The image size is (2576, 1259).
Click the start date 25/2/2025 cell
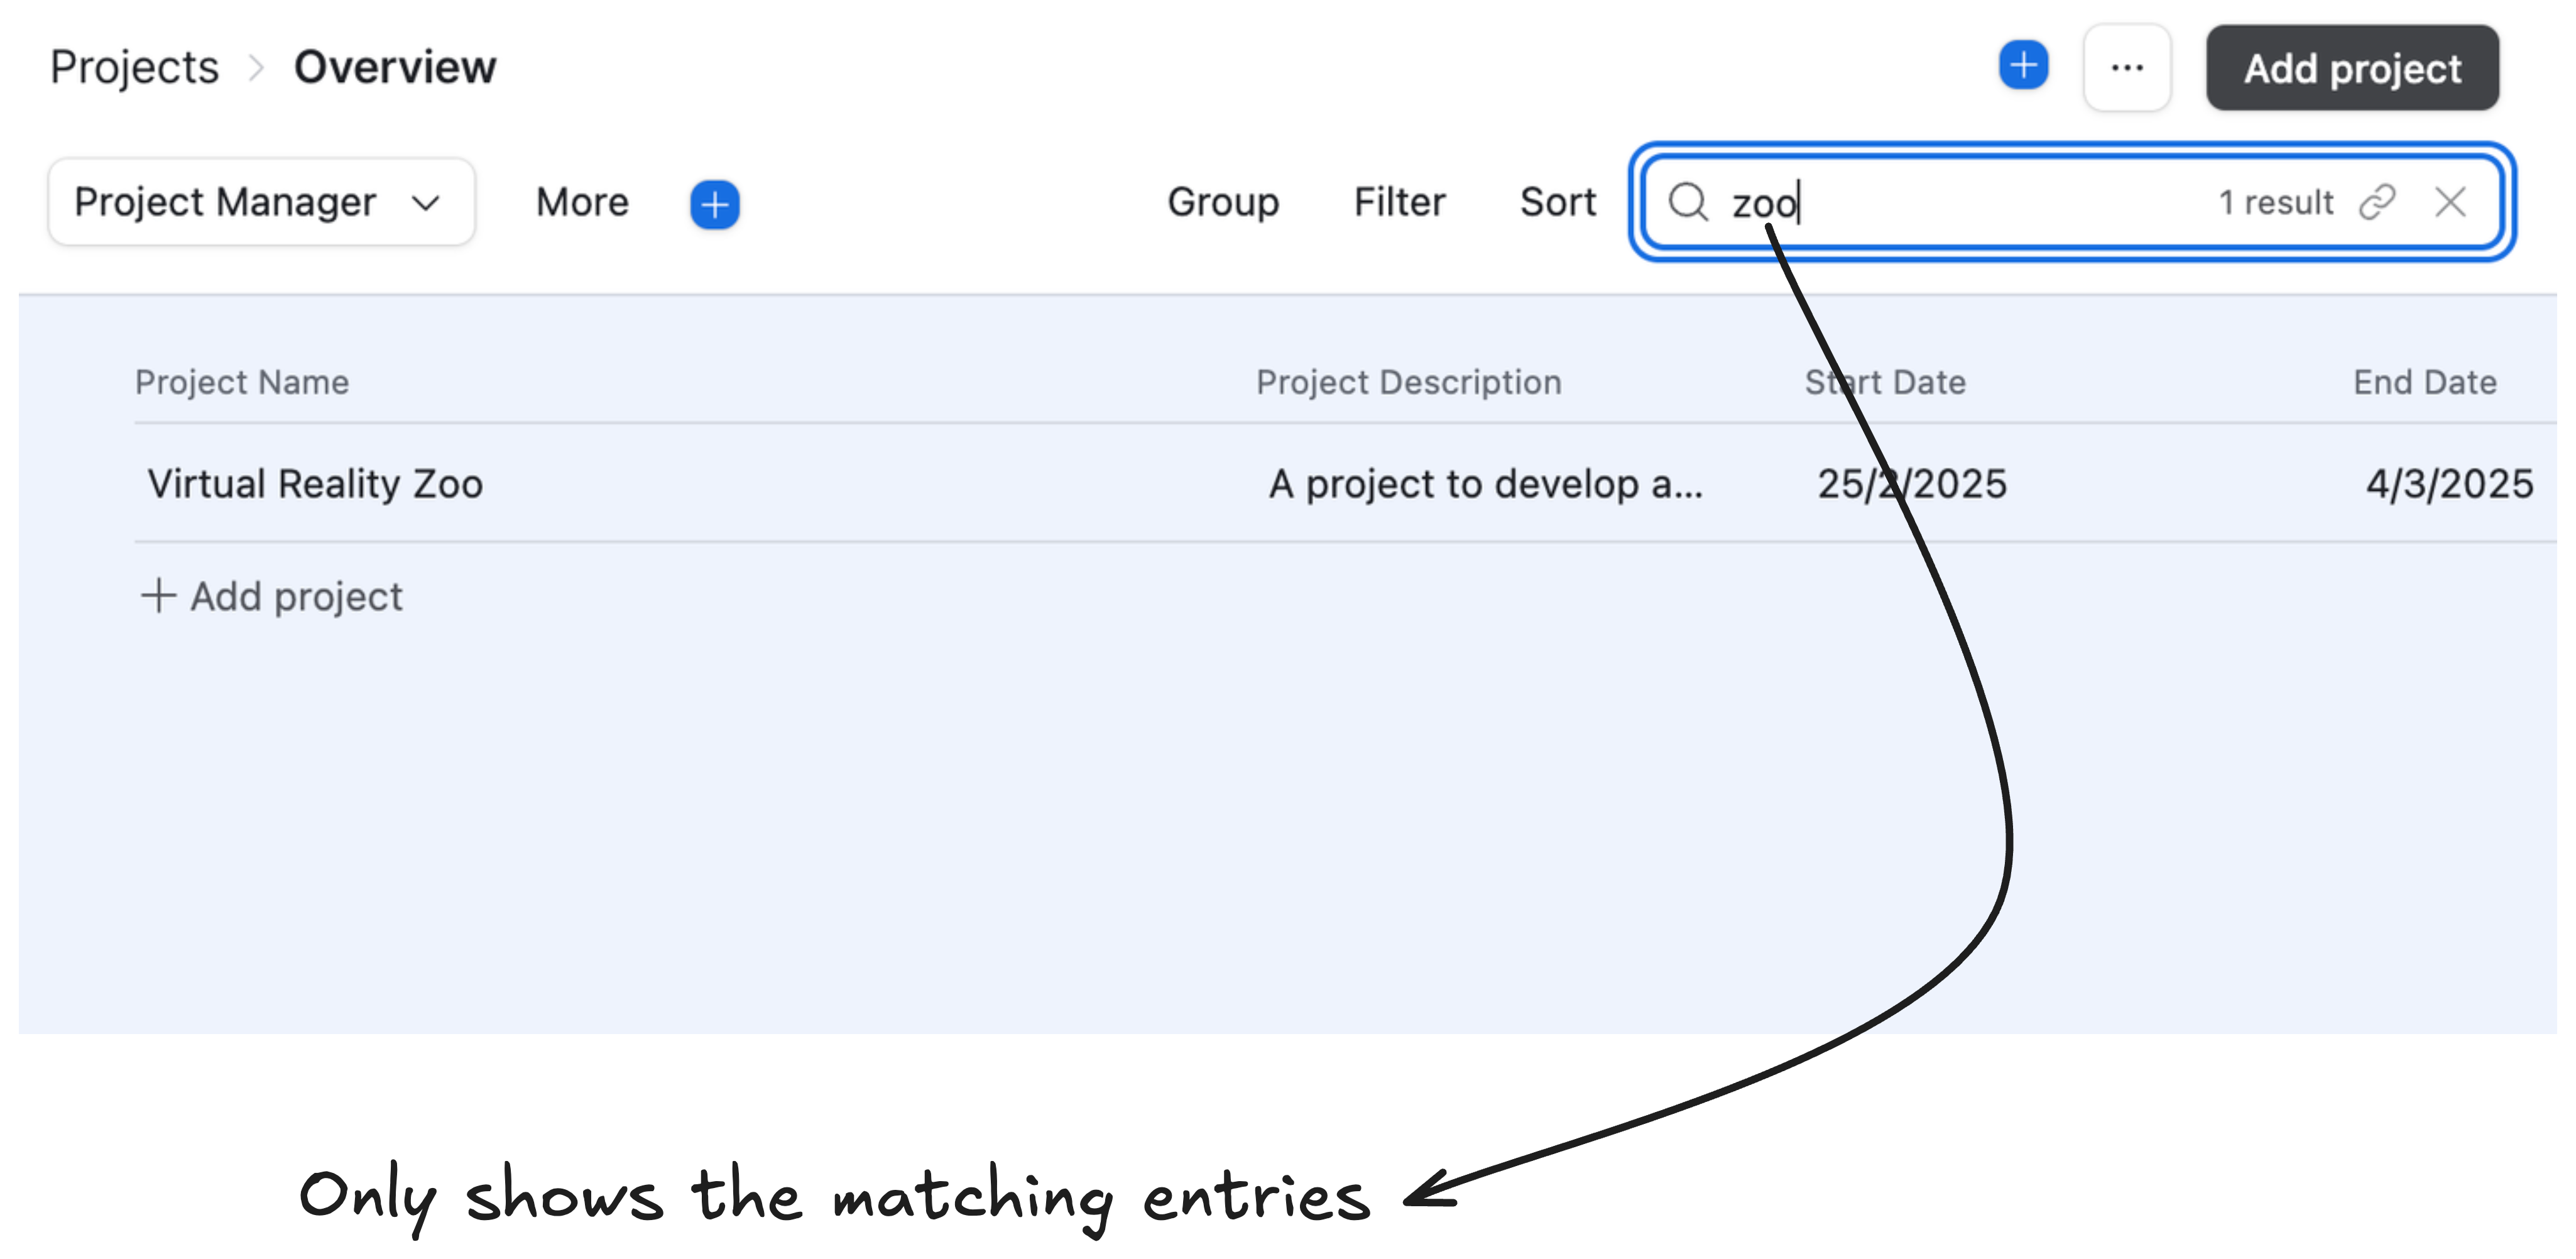[x=1911, y=484]
